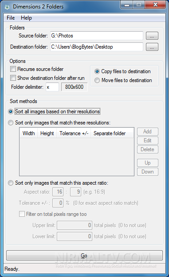Viewport: 169px width, 277px height.
Task: Click the Delete resolution button
Action: (x=148, y=149)
